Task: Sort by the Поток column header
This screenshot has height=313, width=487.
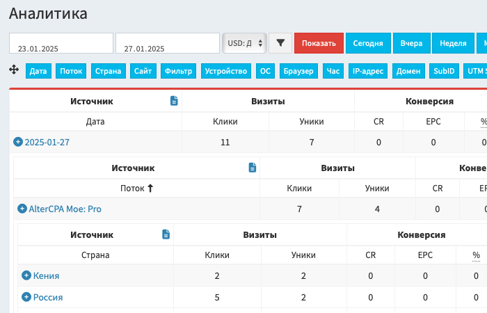Action: coord(136,188)
